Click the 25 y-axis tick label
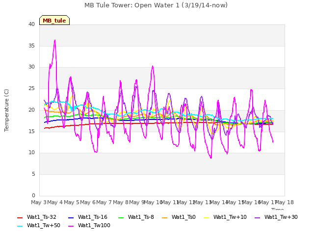This screenshot has width=314, height=235. click(31, 88)
